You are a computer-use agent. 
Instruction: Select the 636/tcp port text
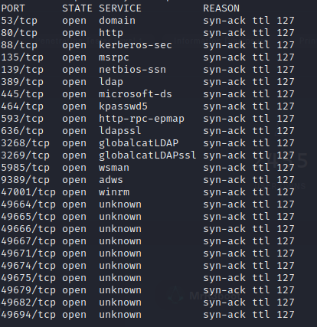point(22,131)
